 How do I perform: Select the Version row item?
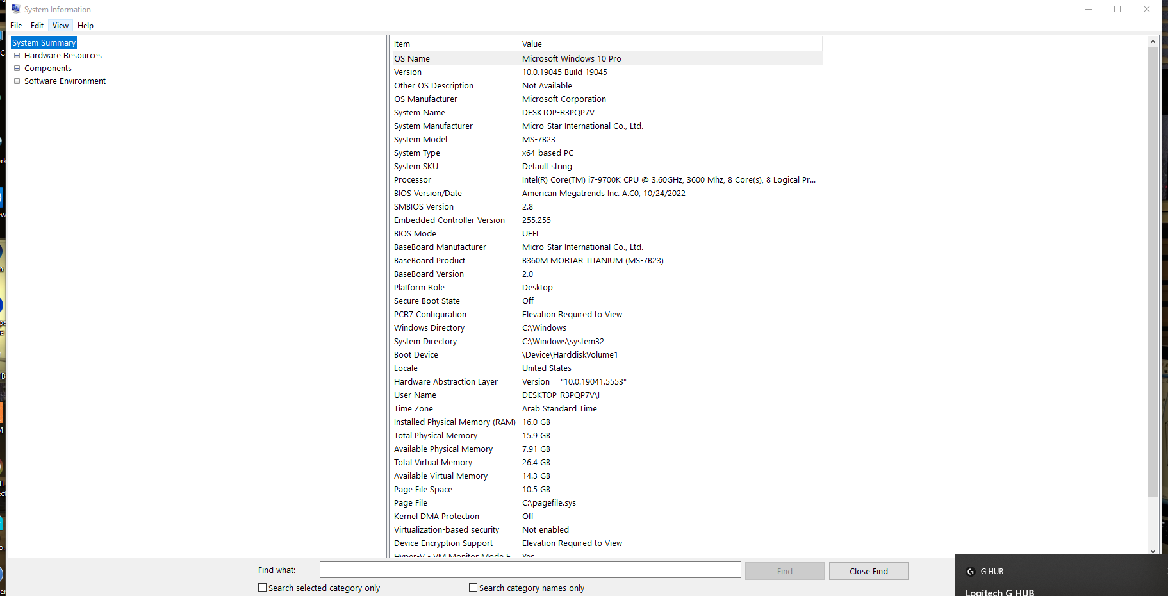pyautogui.click(x=606, y=72)
